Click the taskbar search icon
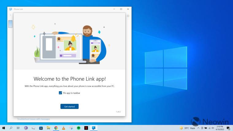233x131 pixels. pyautogui.click(x=11, y=128)
